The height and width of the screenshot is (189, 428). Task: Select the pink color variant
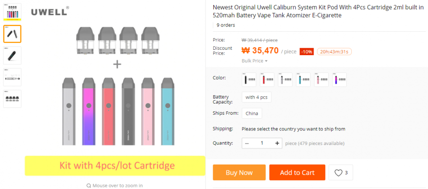tap(321, 80)
